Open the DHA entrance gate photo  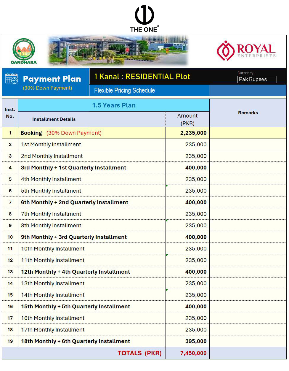[118, 51]
